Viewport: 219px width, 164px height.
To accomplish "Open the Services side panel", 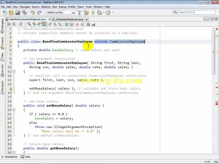I will point(2,71).
